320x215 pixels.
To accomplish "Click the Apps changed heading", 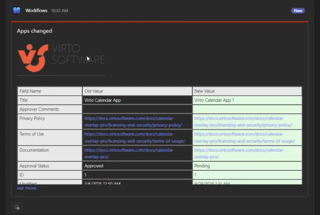I will [35, 31].
